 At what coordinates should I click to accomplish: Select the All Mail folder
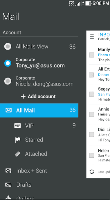tap(39, 110)
